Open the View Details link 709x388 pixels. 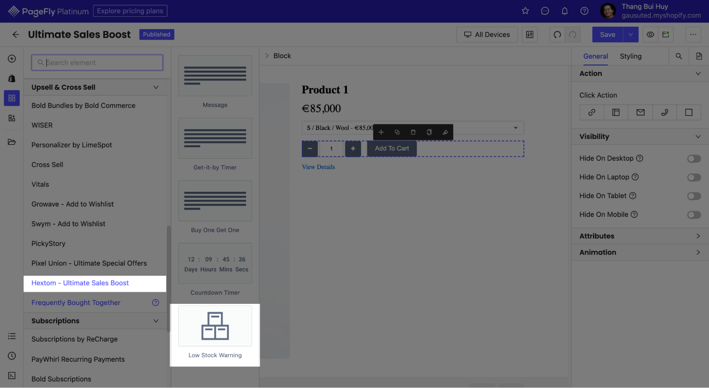pos(318,167)
